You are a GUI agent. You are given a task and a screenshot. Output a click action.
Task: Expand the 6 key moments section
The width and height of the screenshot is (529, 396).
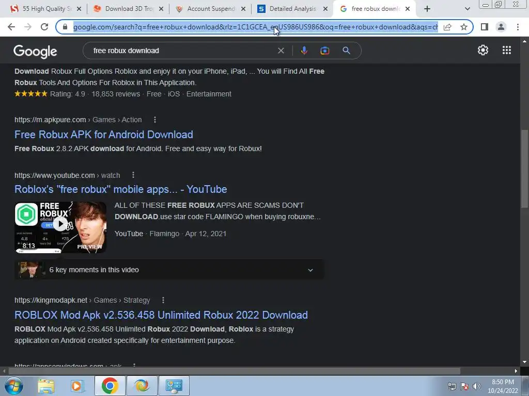(310, 270)
